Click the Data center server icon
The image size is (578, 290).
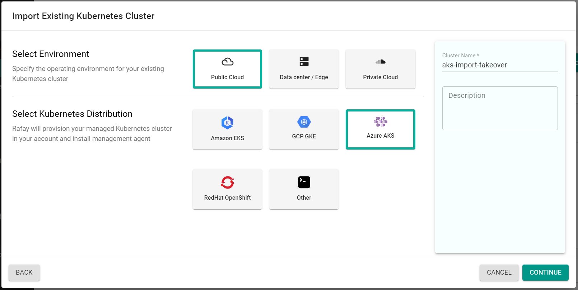(304, 62)
